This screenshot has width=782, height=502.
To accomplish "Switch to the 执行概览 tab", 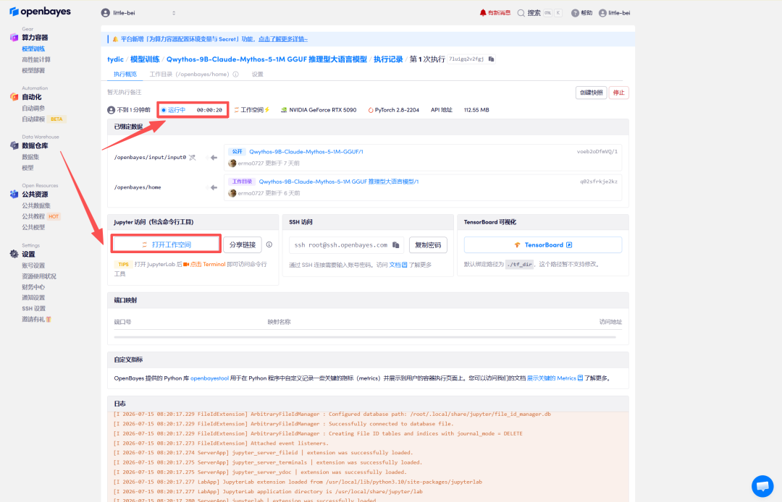I will tap(125, 75).
